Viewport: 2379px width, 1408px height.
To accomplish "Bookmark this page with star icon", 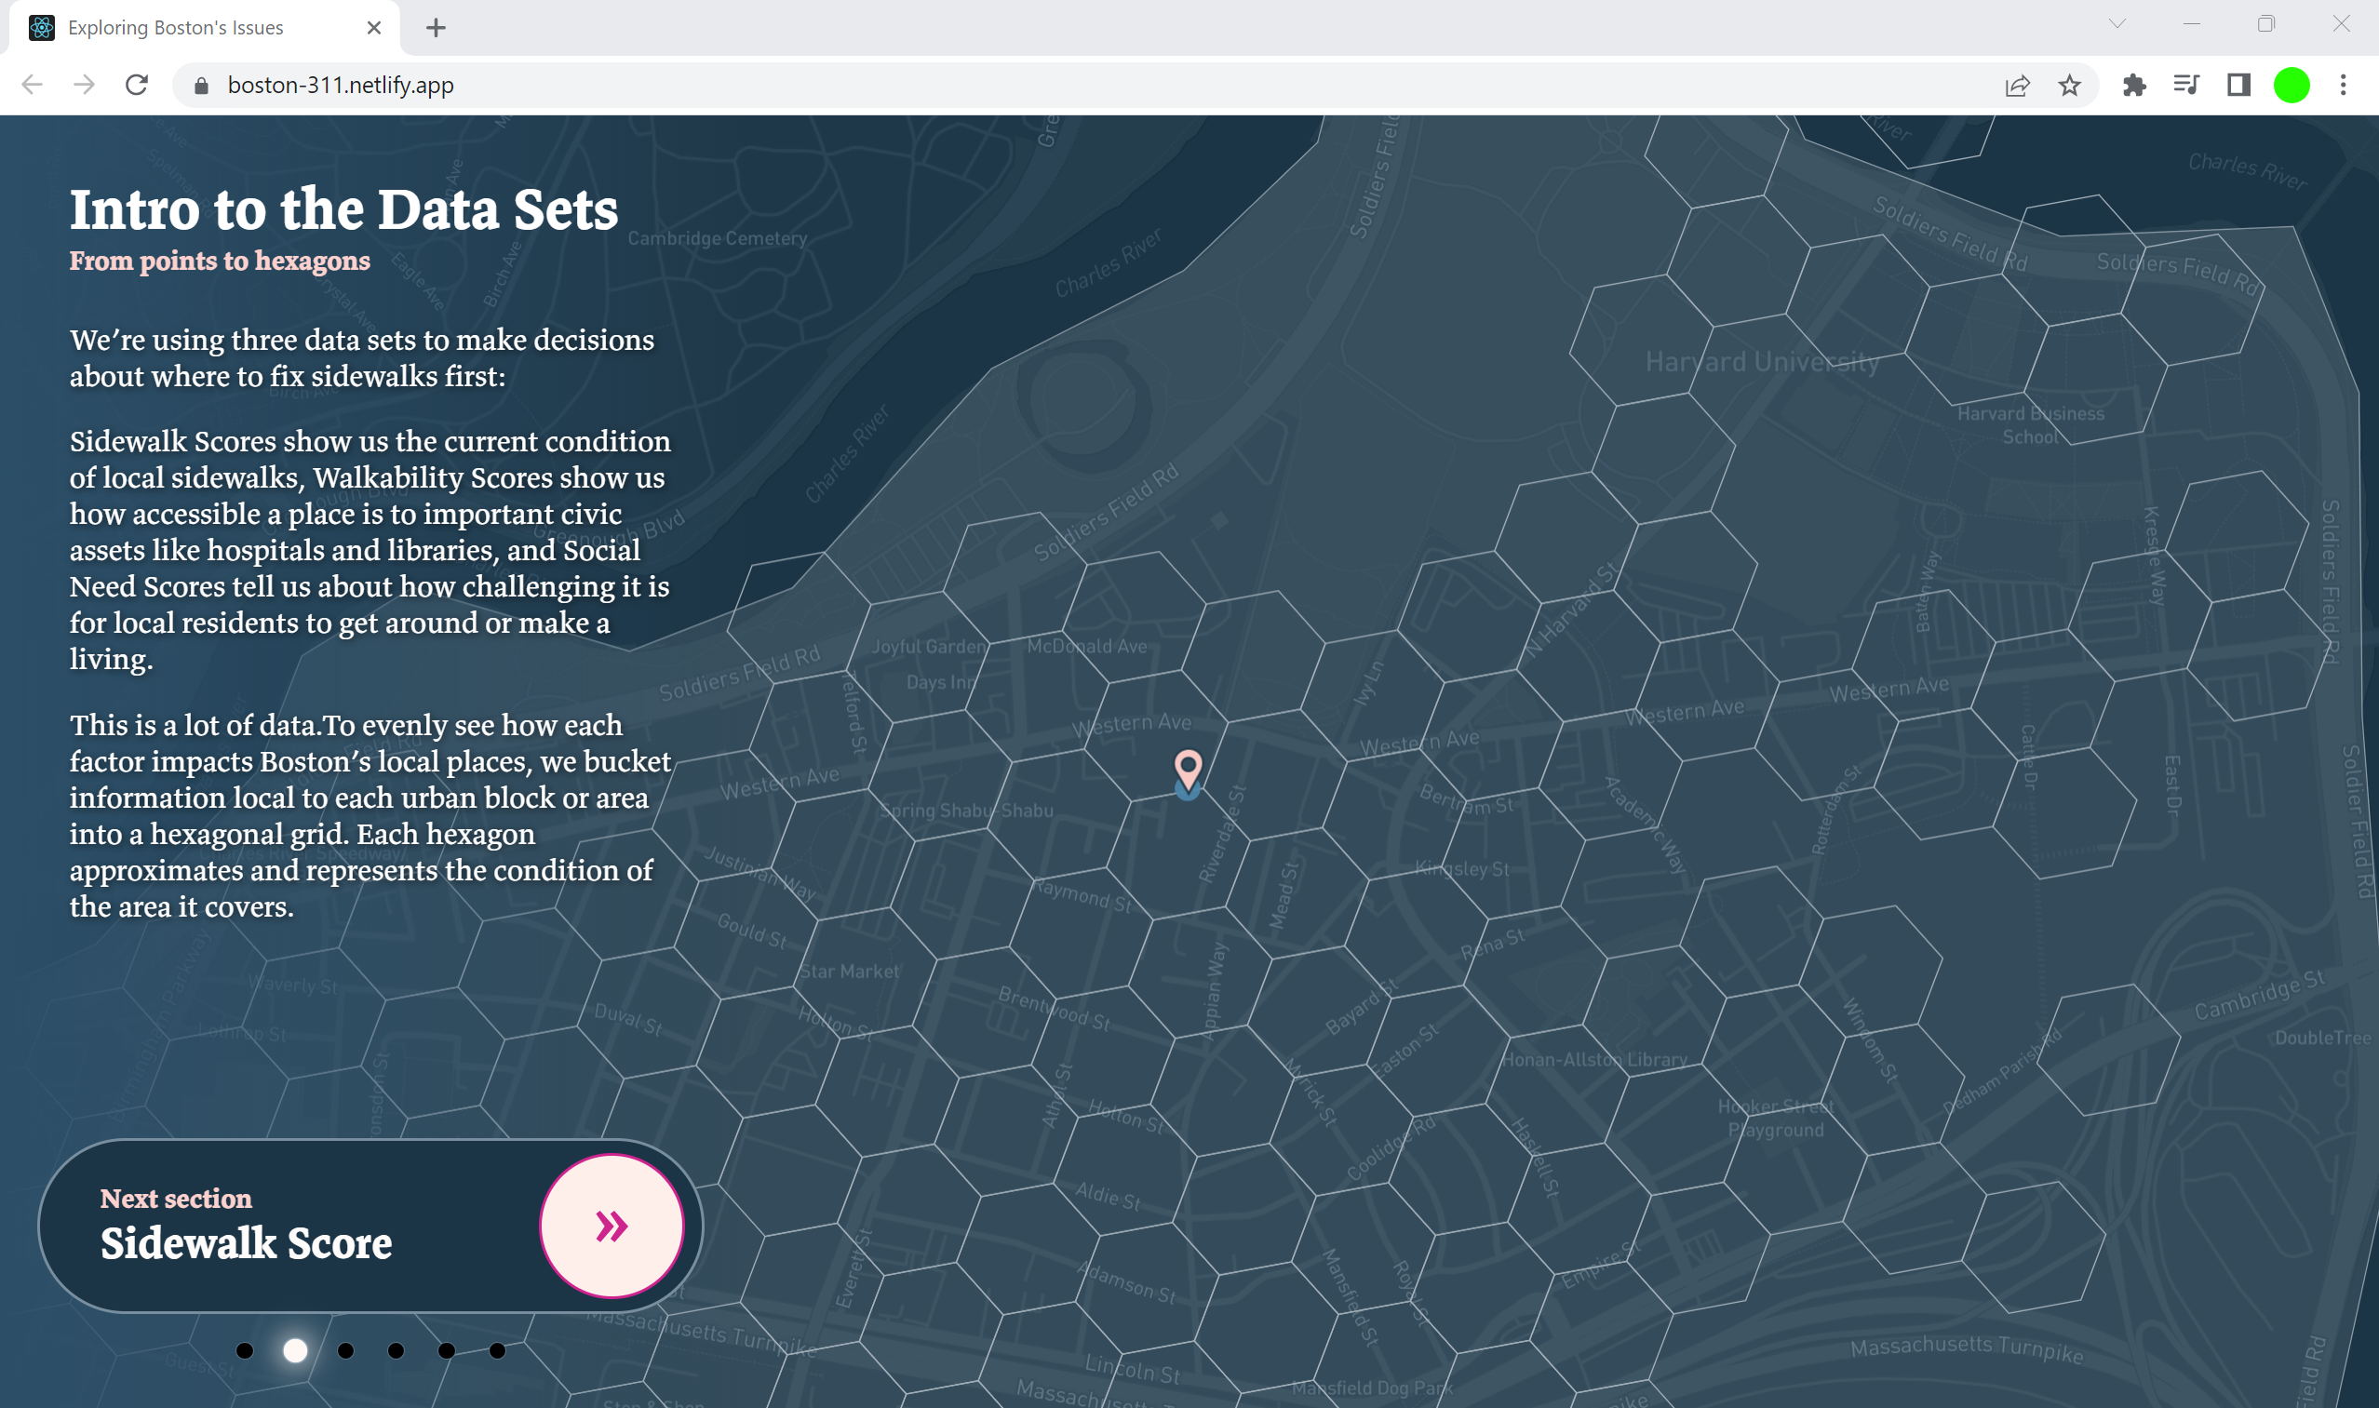I will point(2069,86).
